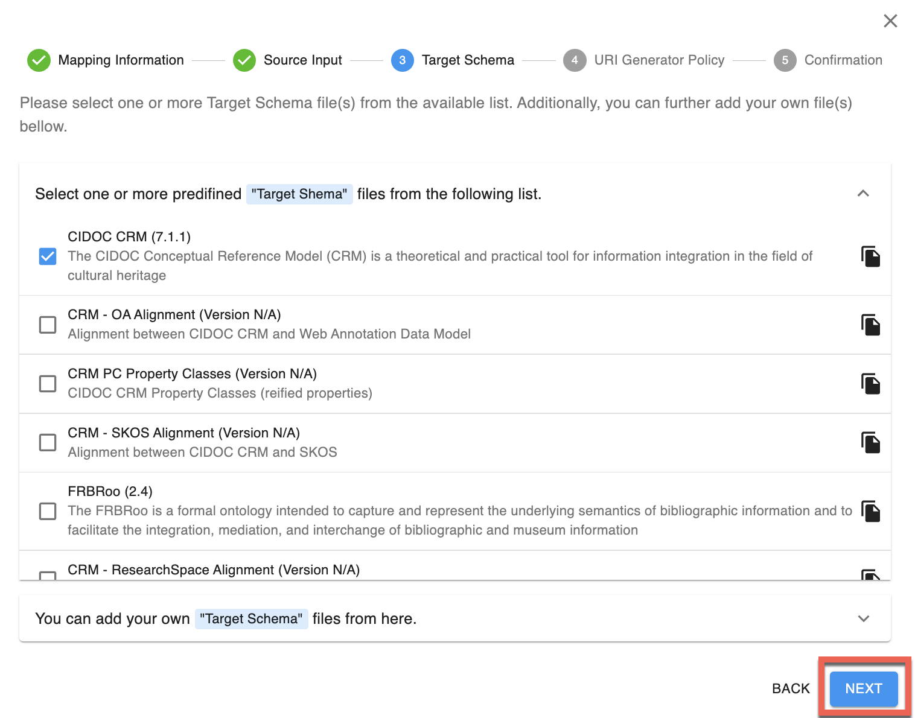
Task: Select the FRBRoo (2.4) checkbox
Action: coord(48,511)
